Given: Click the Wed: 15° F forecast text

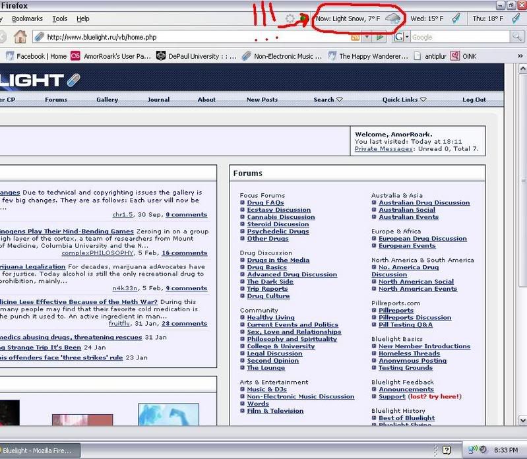Looking at the screenshot, I should (427, 18).
